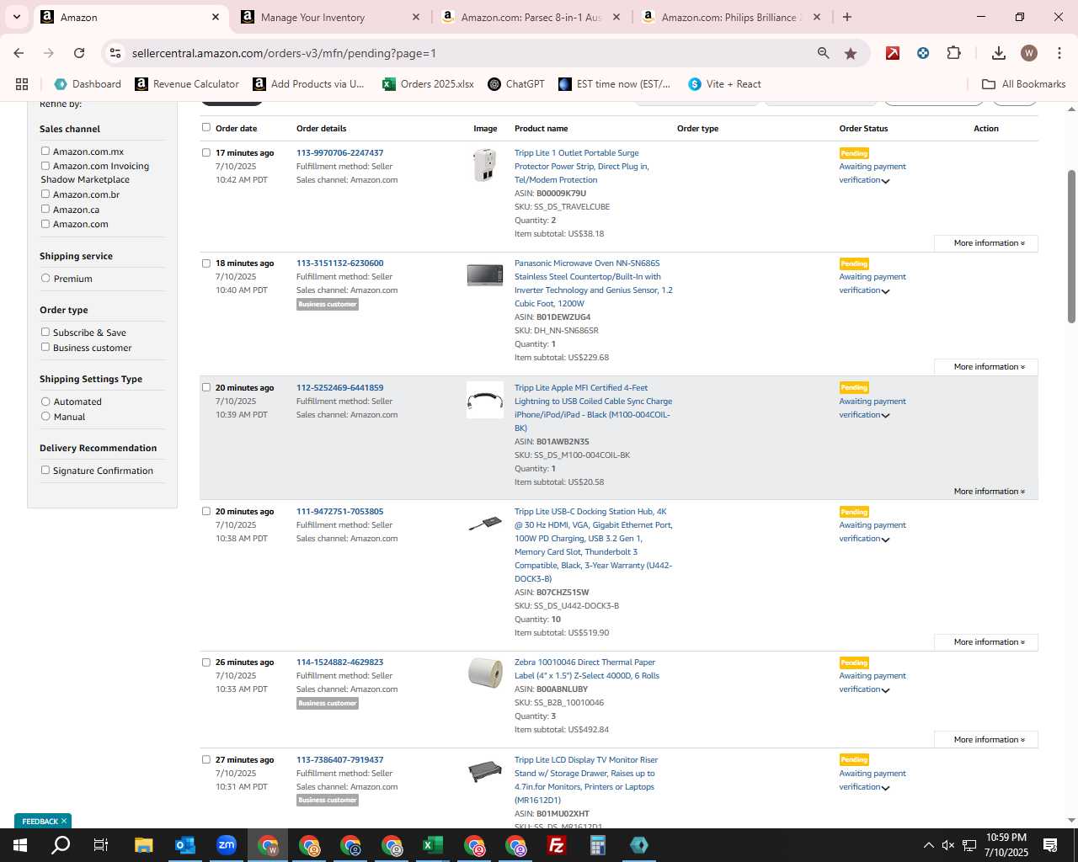Open the apps grid icon in bookmarks bar

click(22, 84)
